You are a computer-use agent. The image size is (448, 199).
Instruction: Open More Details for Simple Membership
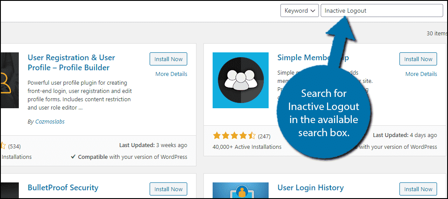(421, 74)
